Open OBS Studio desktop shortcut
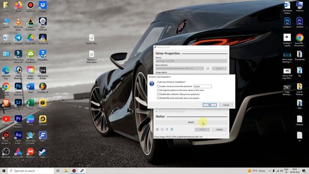The height and width of the screenshot is (174, 309). click(6, 153)
